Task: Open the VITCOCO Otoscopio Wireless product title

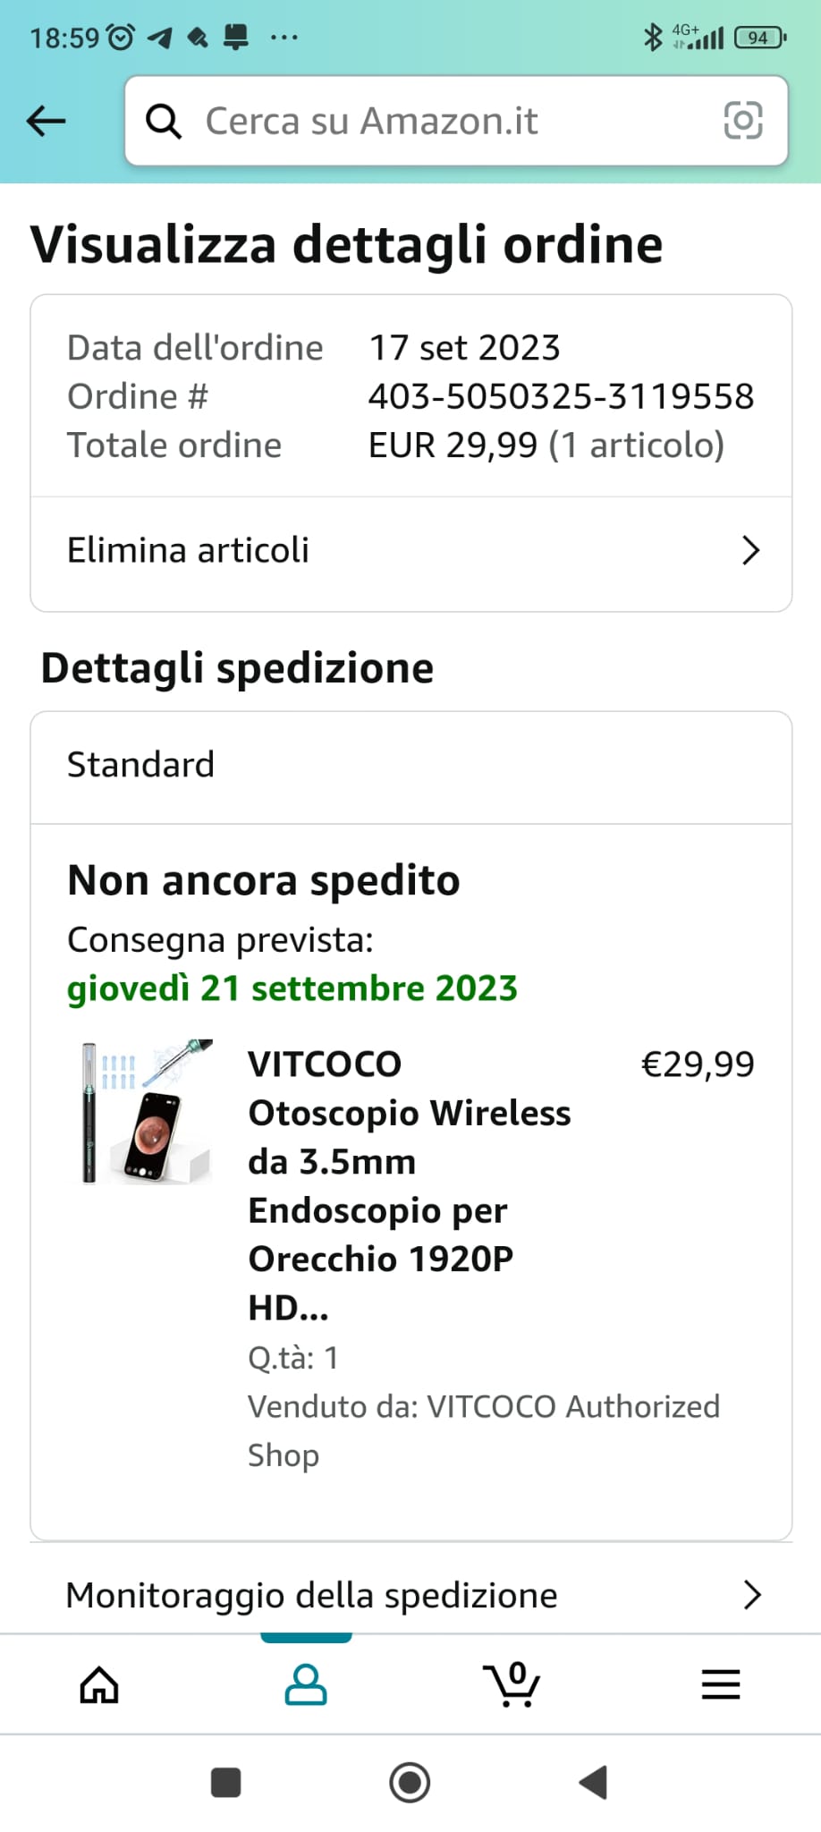Action: coord(409,1185)
